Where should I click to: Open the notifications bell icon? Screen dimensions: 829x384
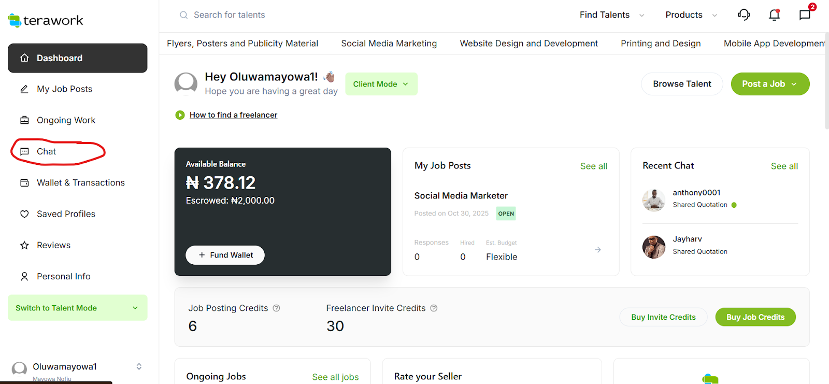[x=774, y=15]
